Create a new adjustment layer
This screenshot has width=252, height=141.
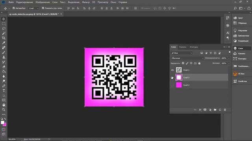tap(210, 110)
